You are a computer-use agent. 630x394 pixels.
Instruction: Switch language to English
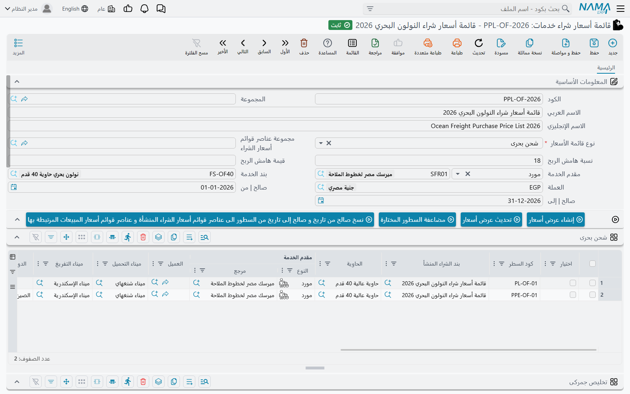[75, 9]
